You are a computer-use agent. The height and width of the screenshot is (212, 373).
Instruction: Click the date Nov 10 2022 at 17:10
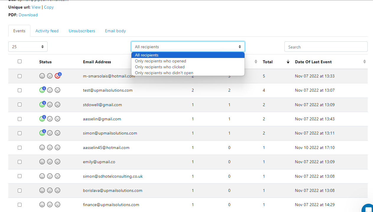pyautogui.click(x=315, y=148)
